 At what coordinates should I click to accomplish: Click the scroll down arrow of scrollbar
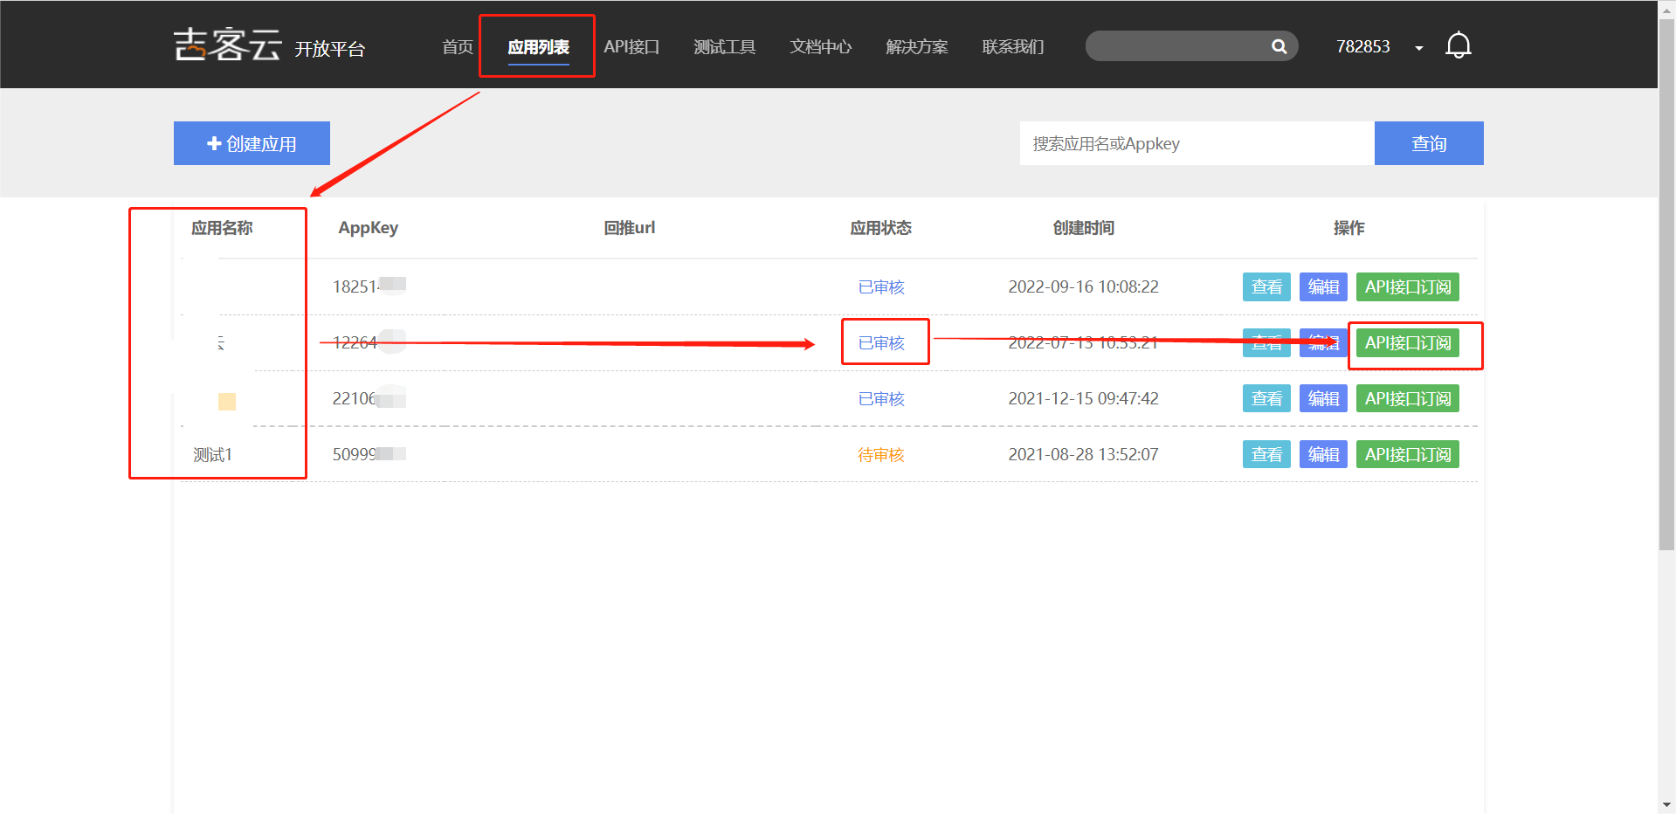click(x=1666, y=804)
